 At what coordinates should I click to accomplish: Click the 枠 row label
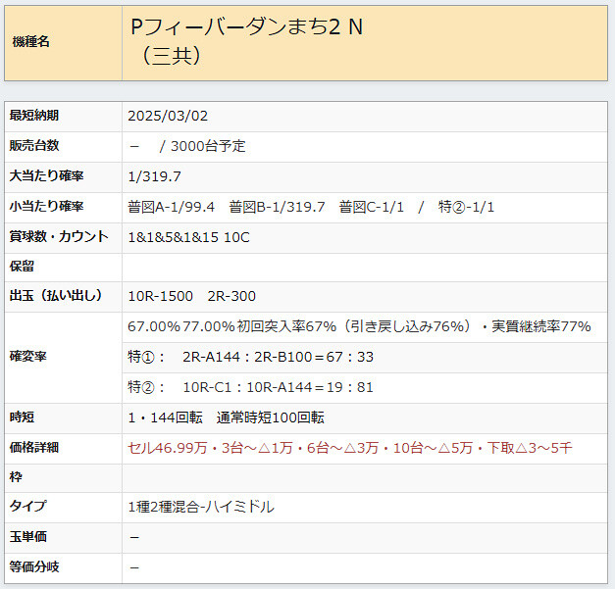click(16, 477)
